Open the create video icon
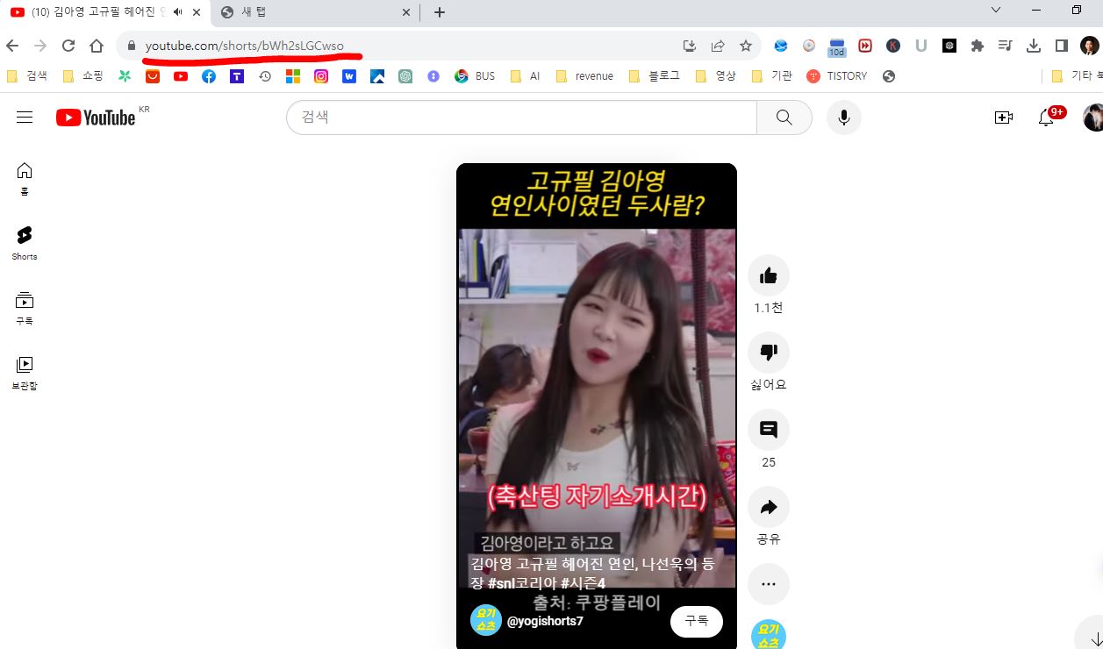The image size is (1103, 649). tap(1004, 118)
